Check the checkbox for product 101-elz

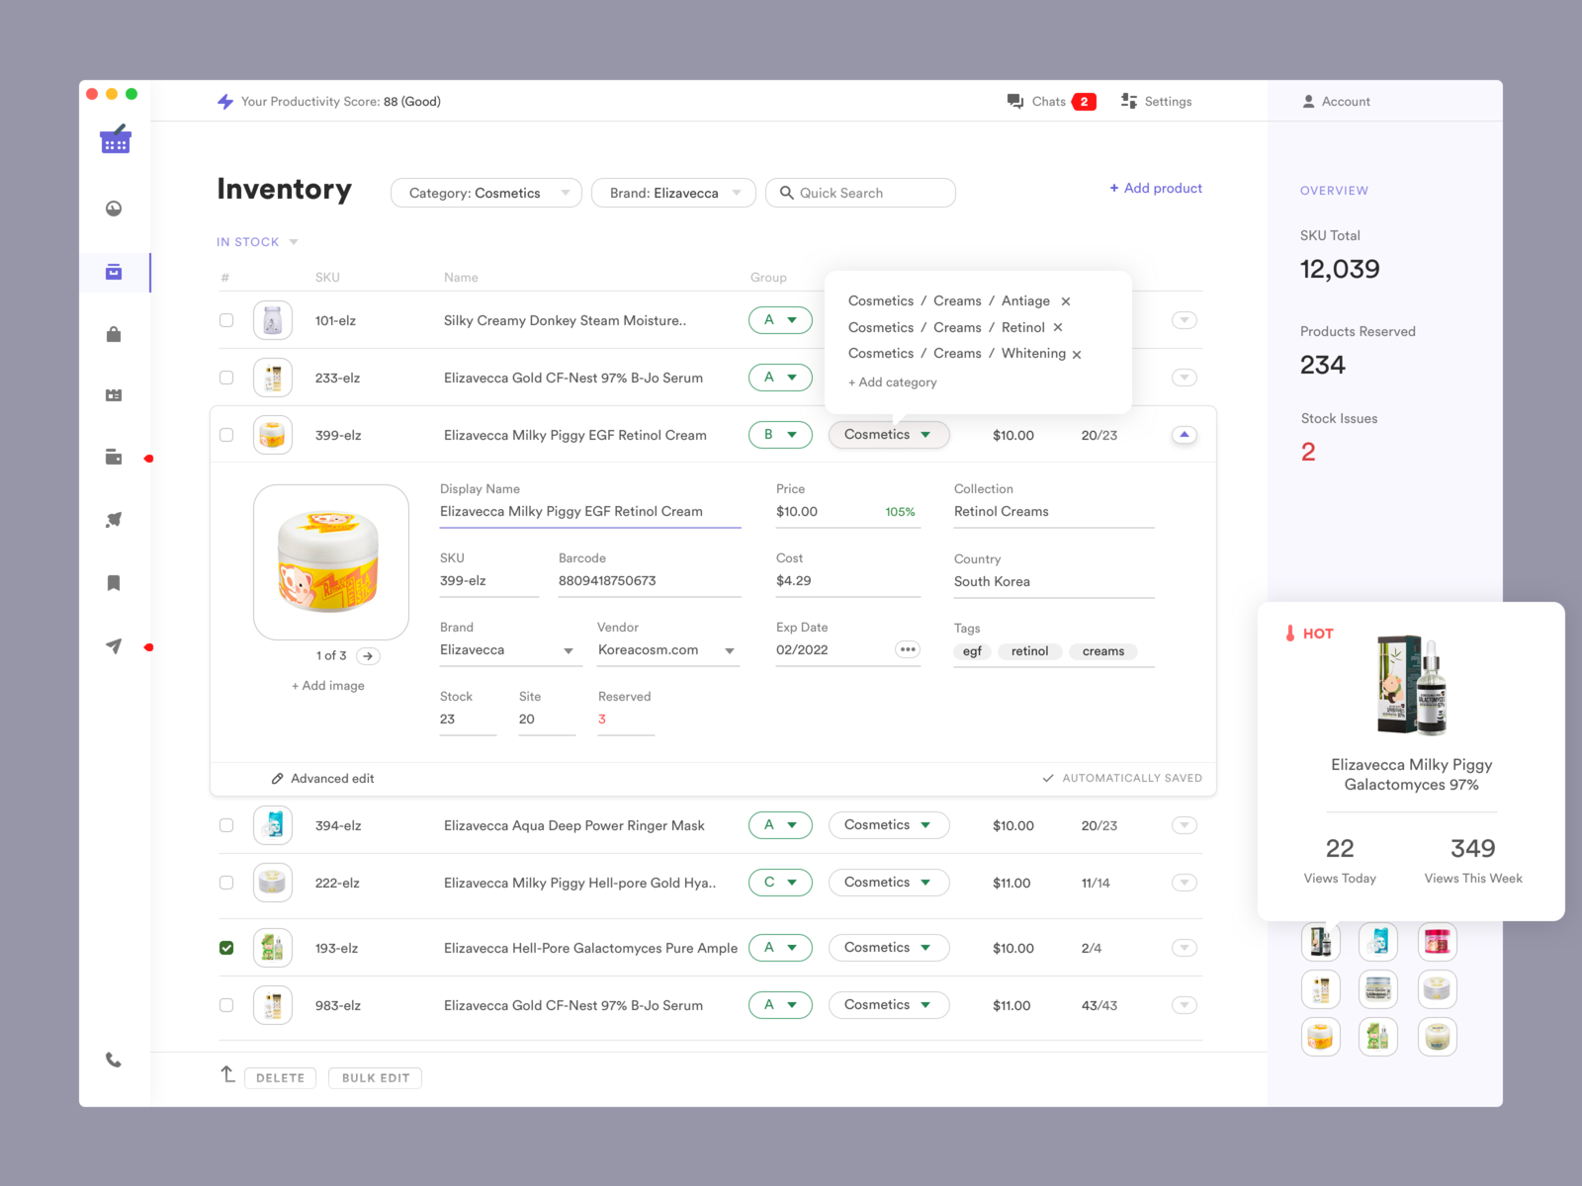(226, 319)
